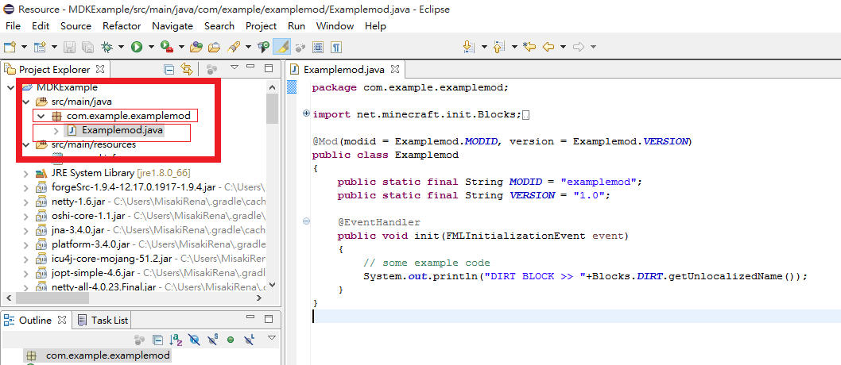Open Project Explorer View Menu triangle
Image resolution: width=841 pixels, height=365 pixels.
(x=234, y=67)
